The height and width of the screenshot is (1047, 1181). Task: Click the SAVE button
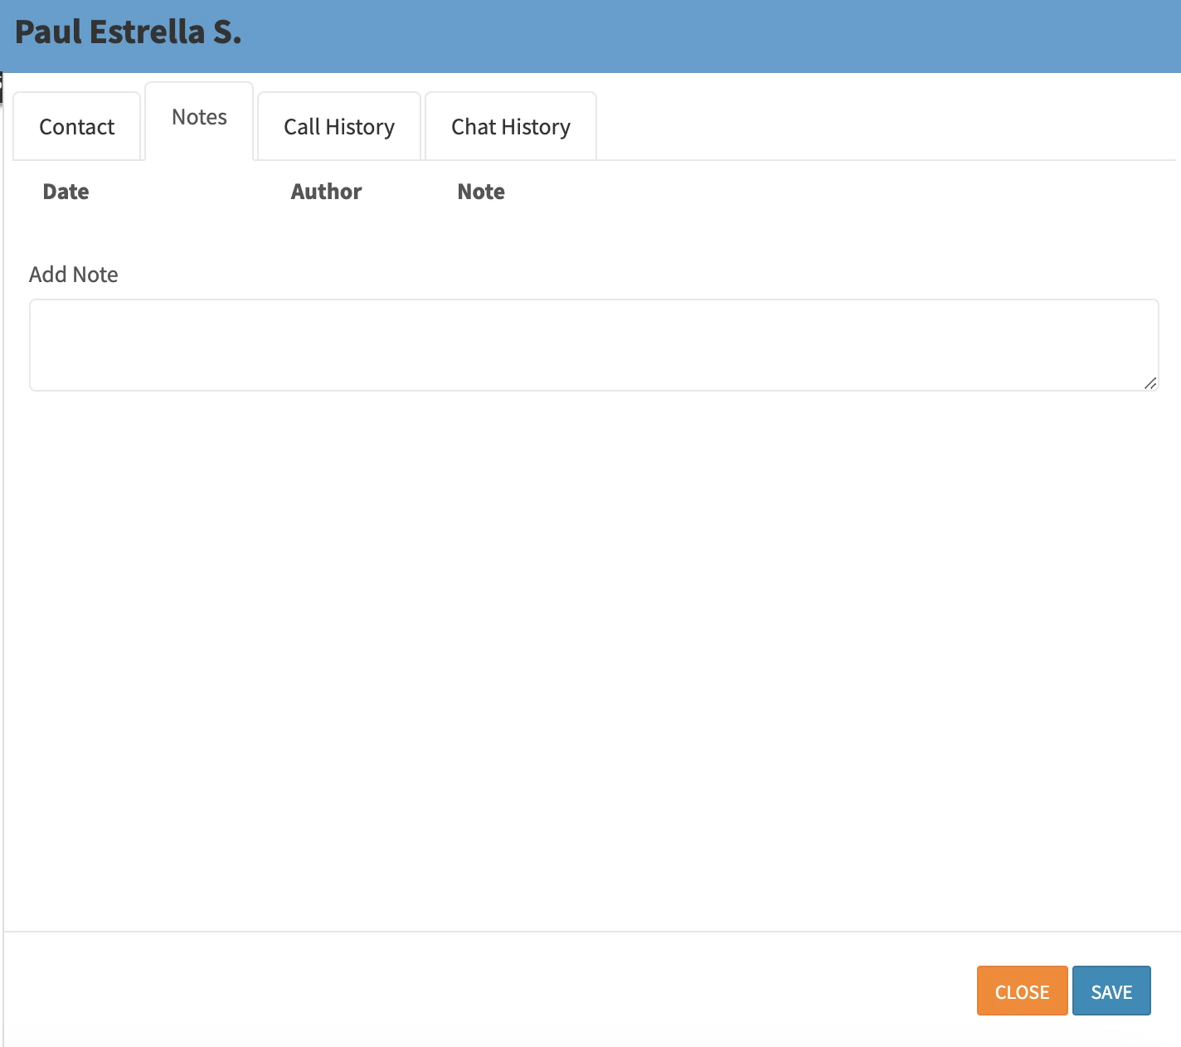click(x=1111, y=991)
